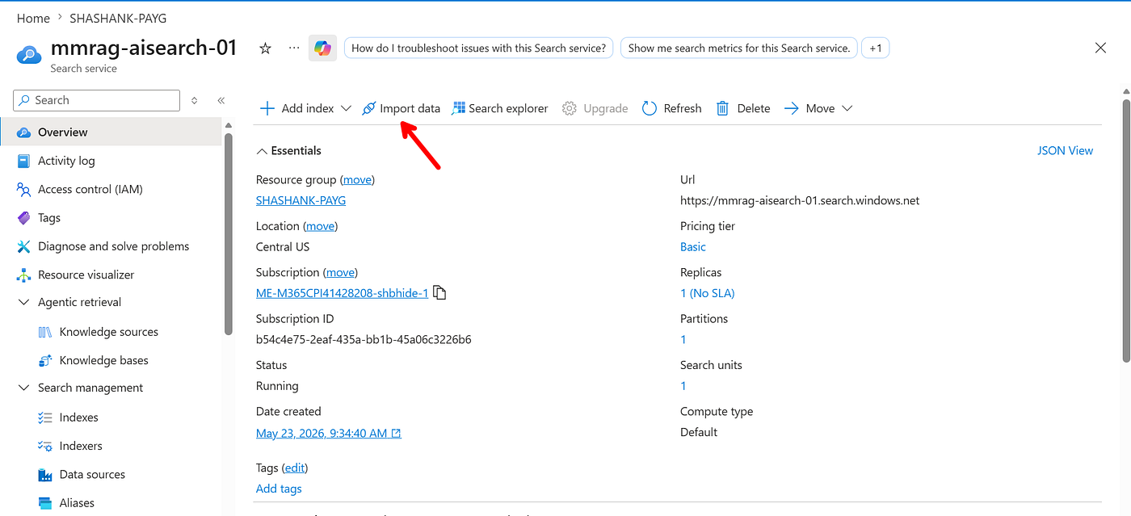Image resolution: width=1131 pixels, height=516 pixels.
Task: Expand the Add index dropdown arrow
Action: tap(347, 108)
